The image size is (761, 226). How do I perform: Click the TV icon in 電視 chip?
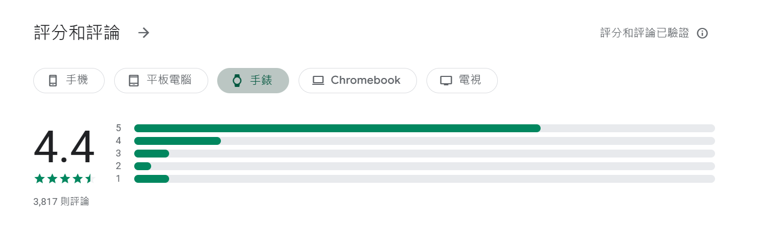tap(446, 81)
